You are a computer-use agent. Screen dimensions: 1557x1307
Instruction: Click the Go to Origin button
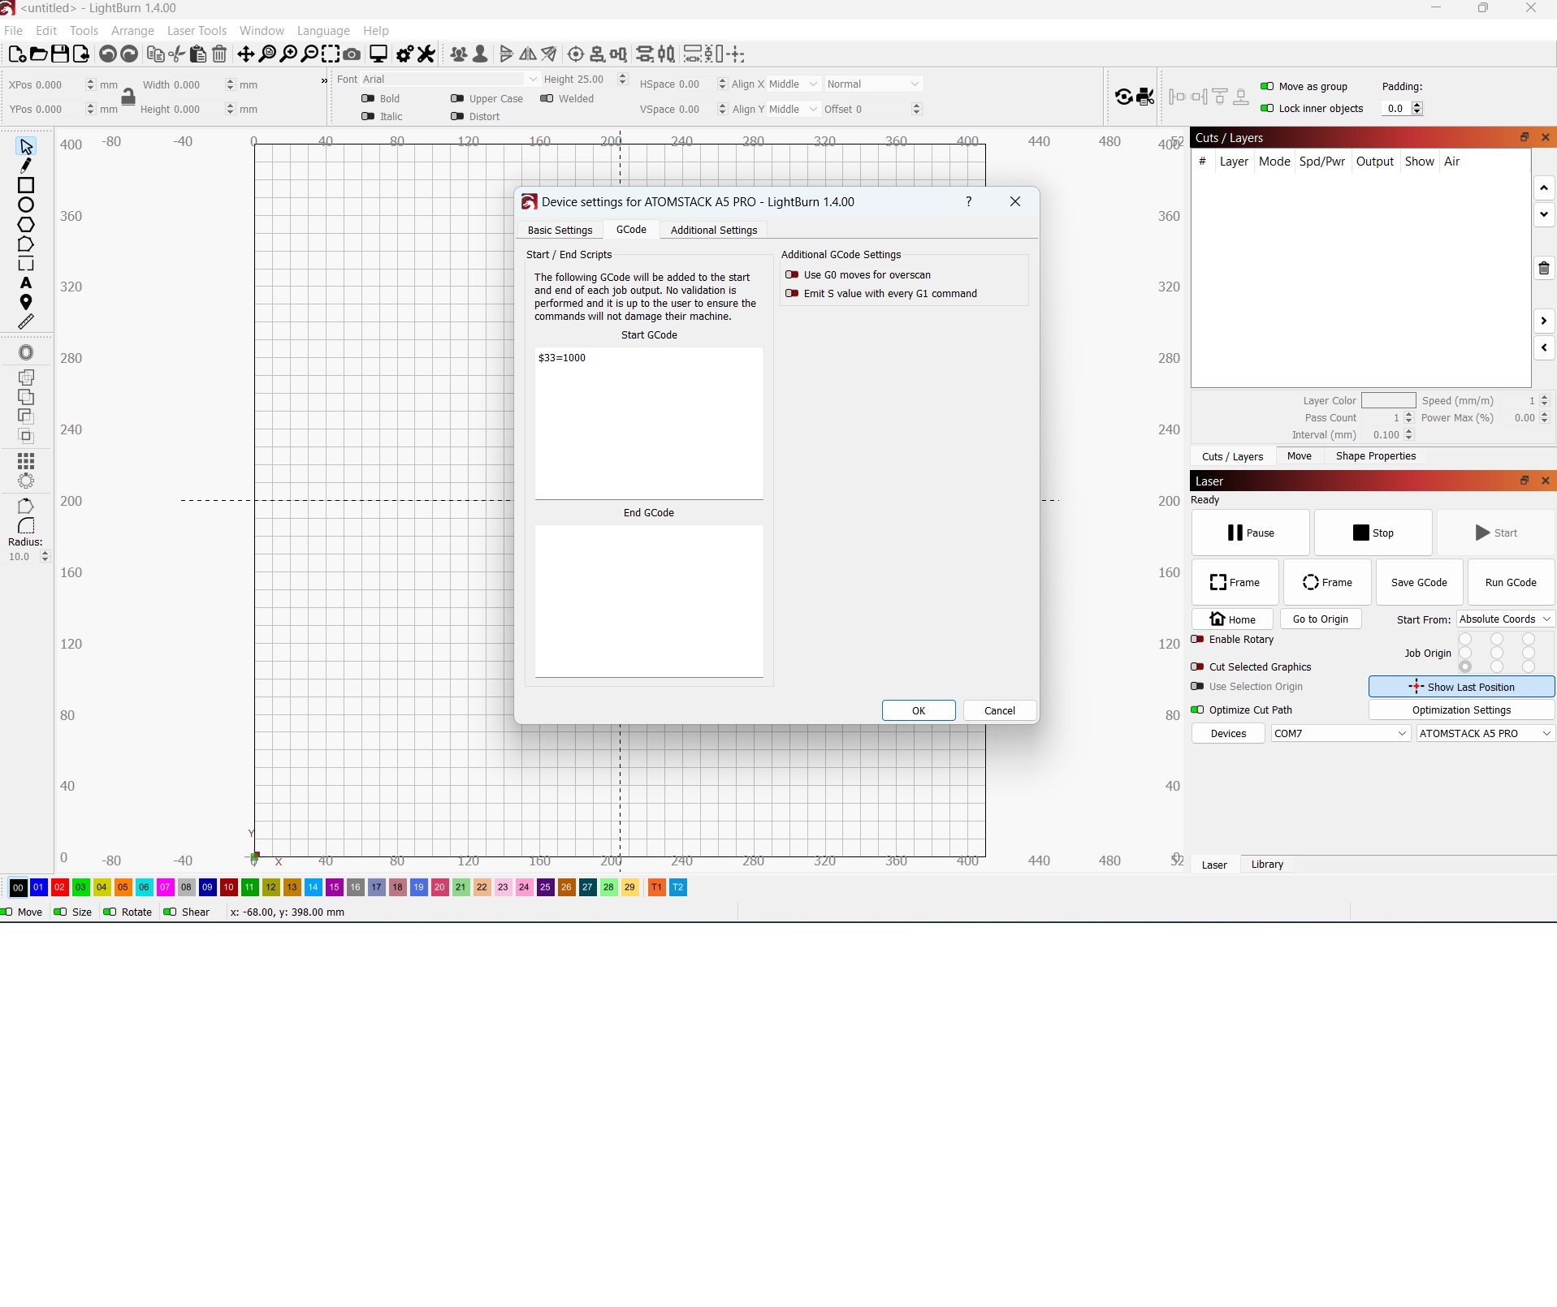click(x=1319, y=619)
